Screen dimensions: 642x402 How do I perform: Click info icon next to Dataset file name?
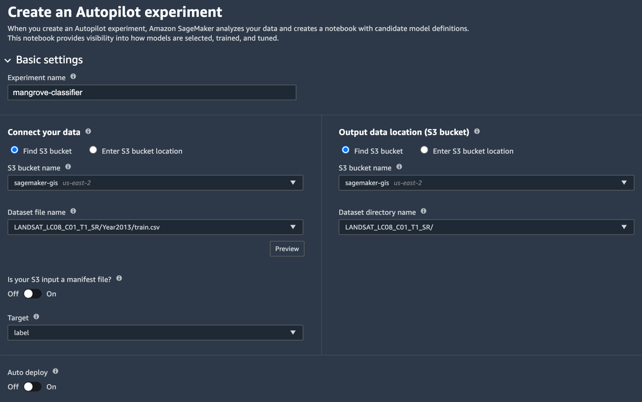tap(73, 211)
